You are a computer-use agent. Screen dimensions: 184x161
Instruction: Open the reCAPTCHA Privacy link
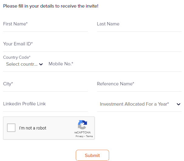click(x=79, y=136)
